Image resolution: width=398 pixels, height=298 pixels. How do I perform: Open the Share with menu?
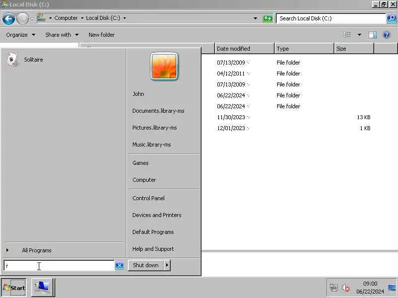tap(62, 35)
